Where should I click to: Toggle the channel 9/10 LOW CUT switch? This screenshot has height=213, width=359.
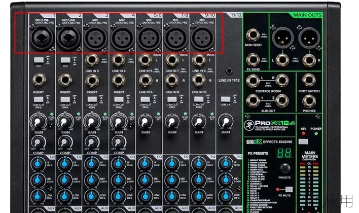[x=199, y=99]
